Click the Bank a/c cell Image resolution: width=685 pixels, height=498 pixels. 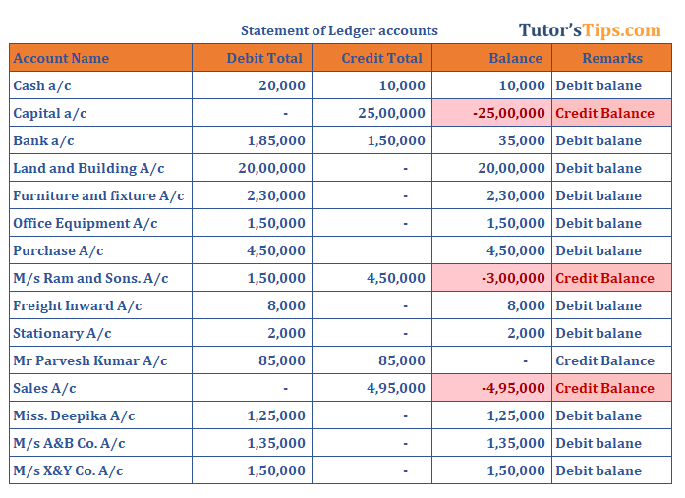tap(100, 140)
